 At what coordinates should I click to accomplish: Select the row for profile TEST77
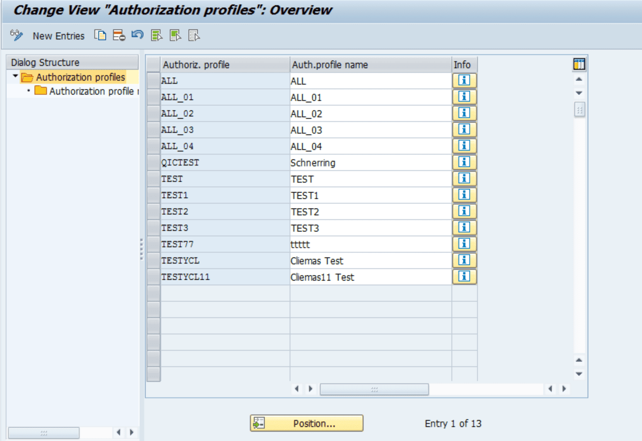pyautogui.click(x=153, y=244)
